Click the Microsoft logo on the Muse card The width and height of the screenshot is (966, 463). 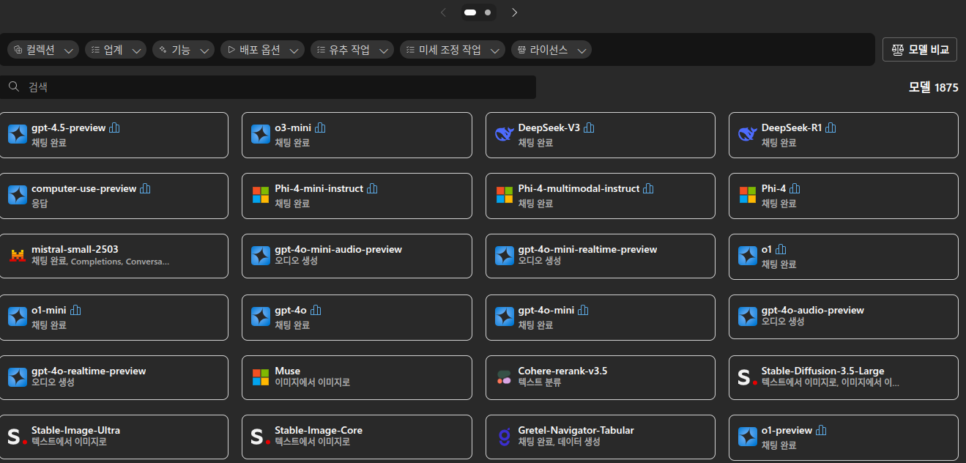coord(261,377)
